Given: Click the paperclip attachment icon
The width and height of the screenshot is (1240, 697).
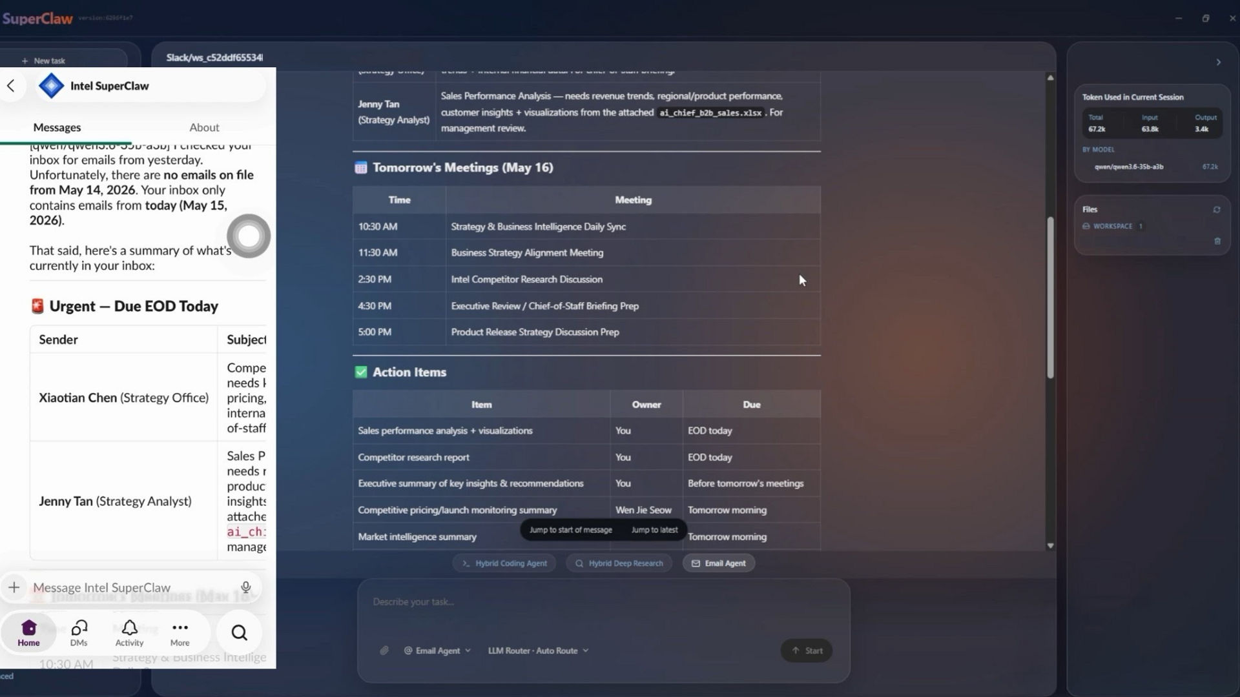Looking at the screenshot, I should tap(384, 651).
